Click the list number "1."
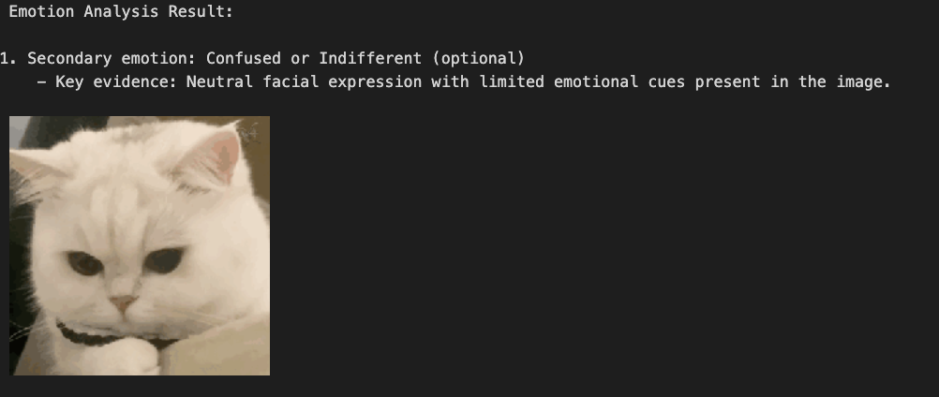This screenshot has height=397, width=939. [x=9, y=59]
